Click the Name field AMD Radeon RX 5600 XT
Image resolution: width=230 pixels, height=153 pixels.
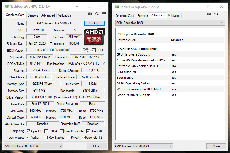tap(54, 23)
